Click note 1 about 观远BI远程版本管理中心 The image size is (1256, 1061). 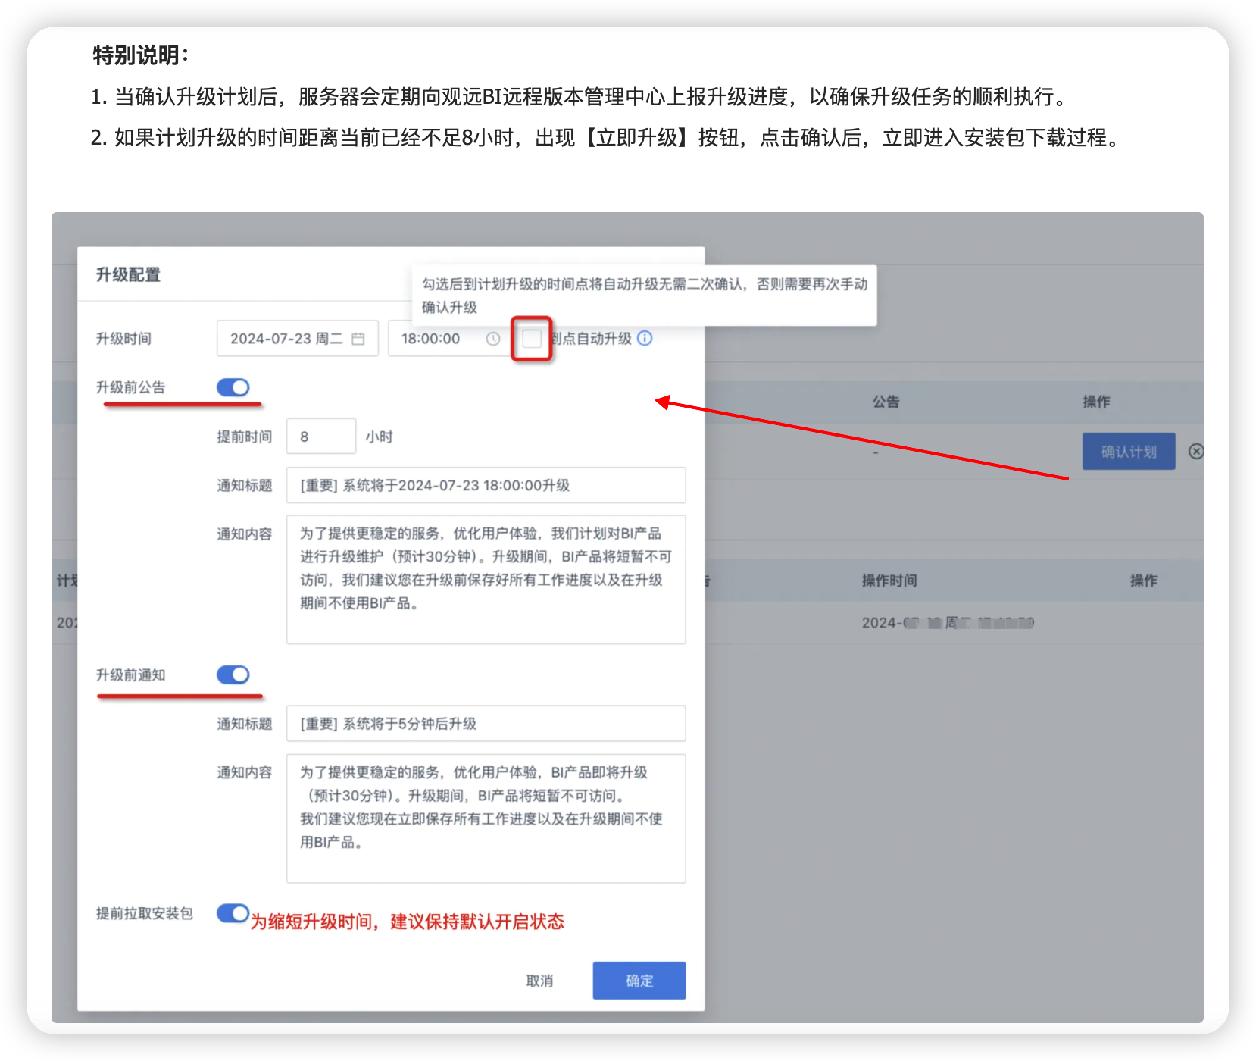tap(581, 96)
